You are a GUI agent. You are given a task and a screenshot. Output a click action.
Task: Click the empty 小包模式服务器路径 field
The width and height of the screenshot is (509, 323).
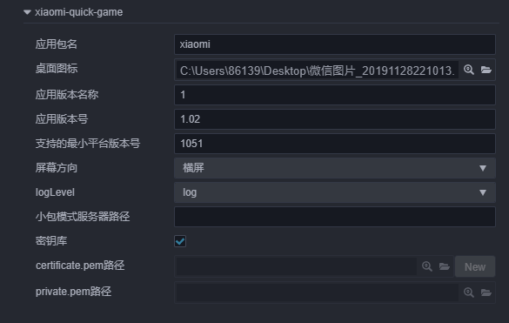click(x=335, y=217)
